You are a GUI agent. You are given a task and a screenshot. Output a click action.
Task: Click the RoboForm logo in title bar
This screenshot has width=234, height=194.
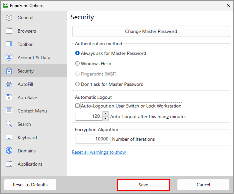pyautogui.click(x=6, y=5)
